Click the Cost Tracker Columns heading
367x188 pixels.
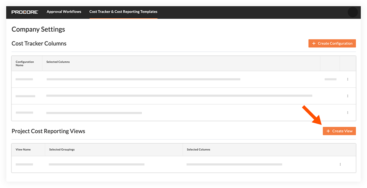[39, 43]
